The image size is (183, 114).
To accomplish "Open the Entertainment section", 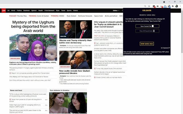I will pyautogui.click(x=49, y=11).
